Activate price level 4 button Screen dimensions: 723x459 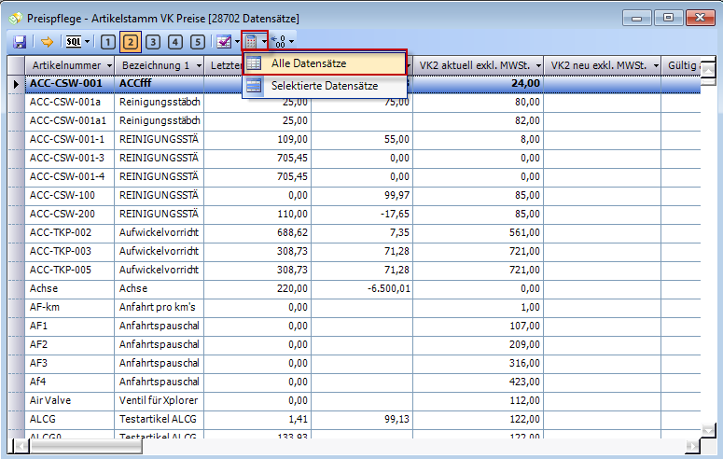(175, 41)
